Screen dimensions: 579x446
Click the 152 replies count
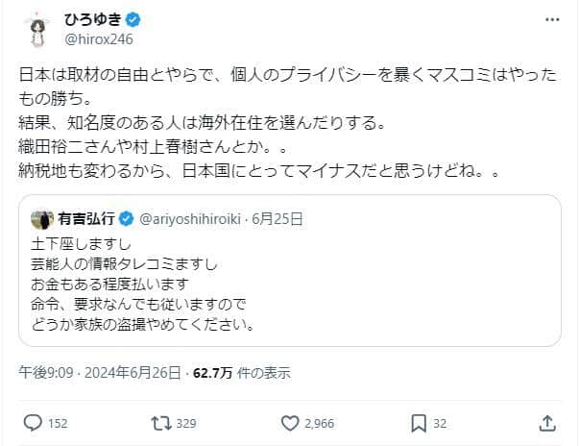tap(58, 423)
